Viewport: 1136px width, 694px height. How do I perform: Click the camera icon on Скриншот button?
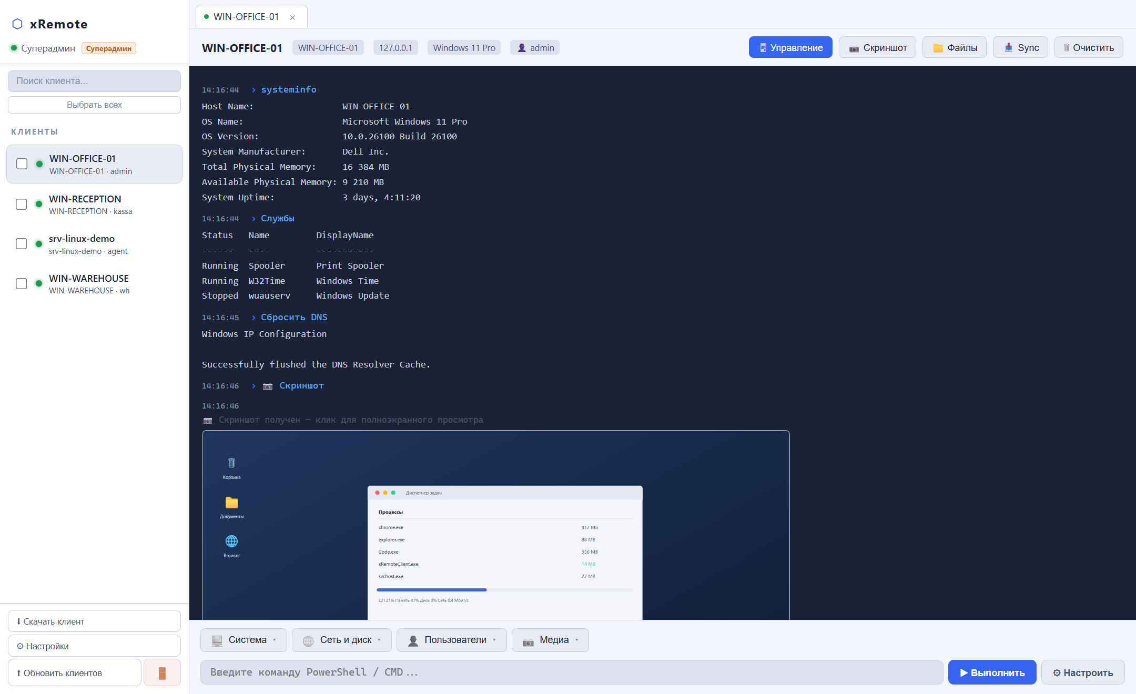click(x=854, y=48)
